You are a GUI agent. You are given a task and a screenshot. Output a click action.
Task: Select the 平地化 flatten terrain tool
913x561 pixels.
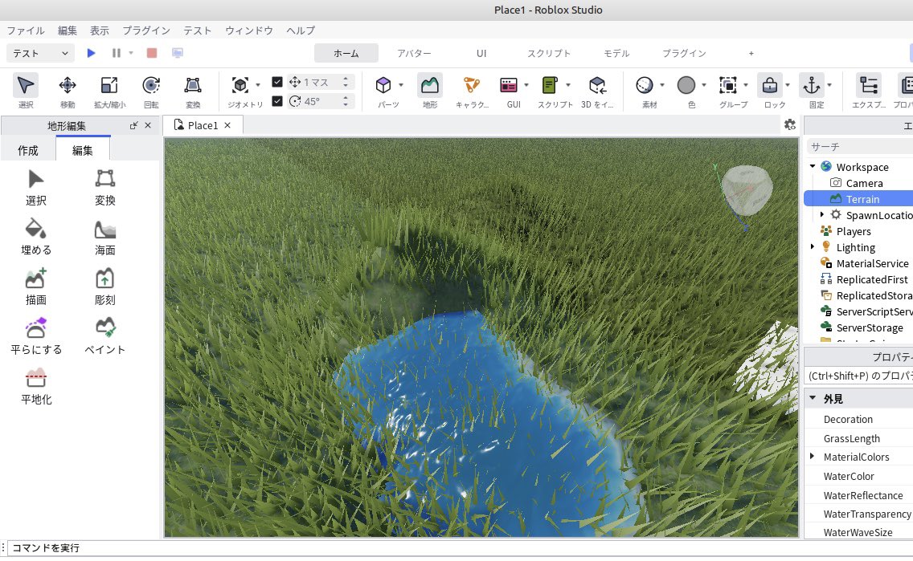36,387
